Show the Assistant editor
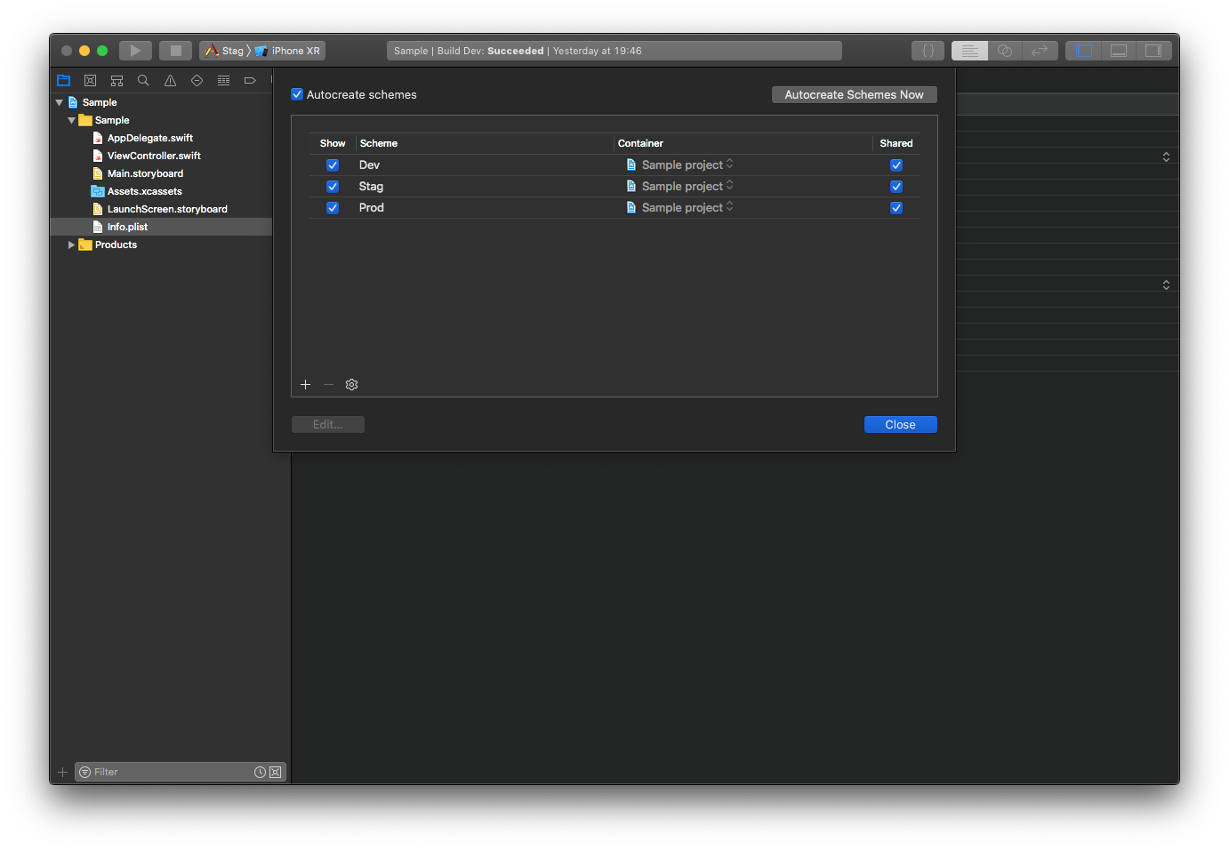 pyautogui.click(x=1004, y=51)
